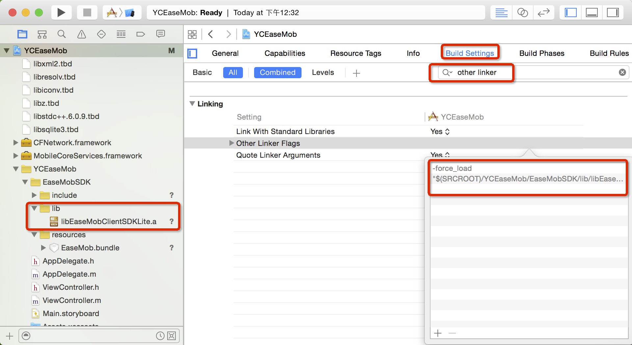
Task: Select the Levels view
Action: pos(323,72)
